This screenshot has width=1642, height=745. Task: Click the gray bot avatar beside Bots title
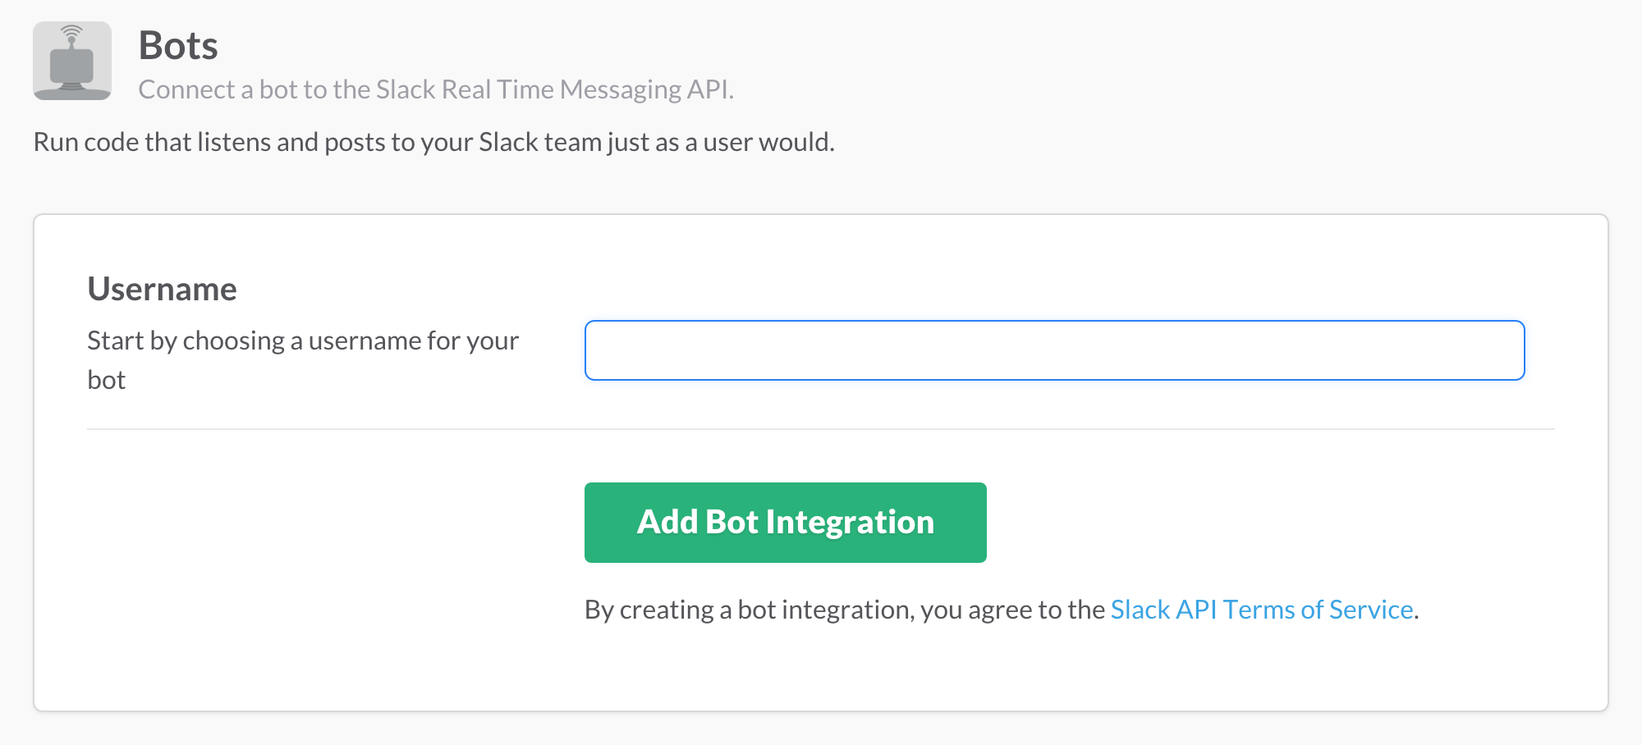72,62
